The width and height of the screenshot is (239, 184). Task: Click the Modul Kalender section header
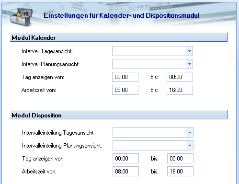point(119,37)
